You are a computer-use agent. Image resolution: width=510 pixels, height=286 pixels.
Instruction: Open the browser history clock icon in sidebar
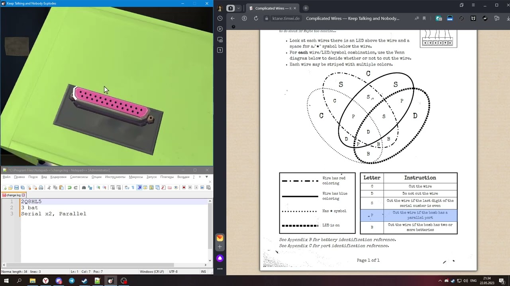220,18
